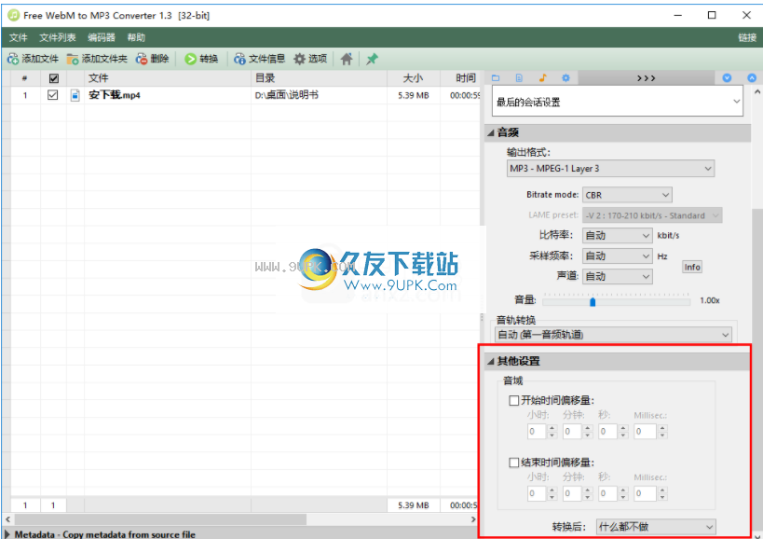Click the end offset 小时 stepper up arrow
763x539 pixels.
coord(552,490)
